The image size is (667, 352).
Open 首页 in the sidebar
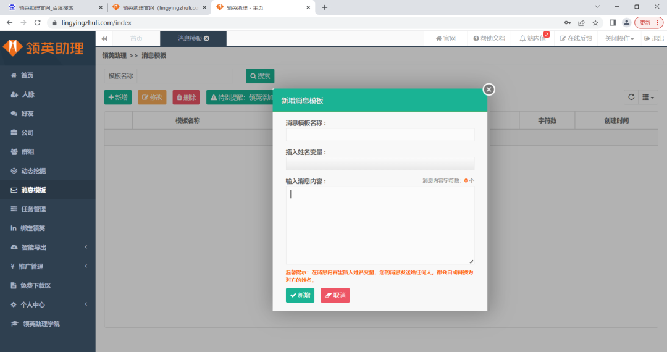(x=48, y=75)
